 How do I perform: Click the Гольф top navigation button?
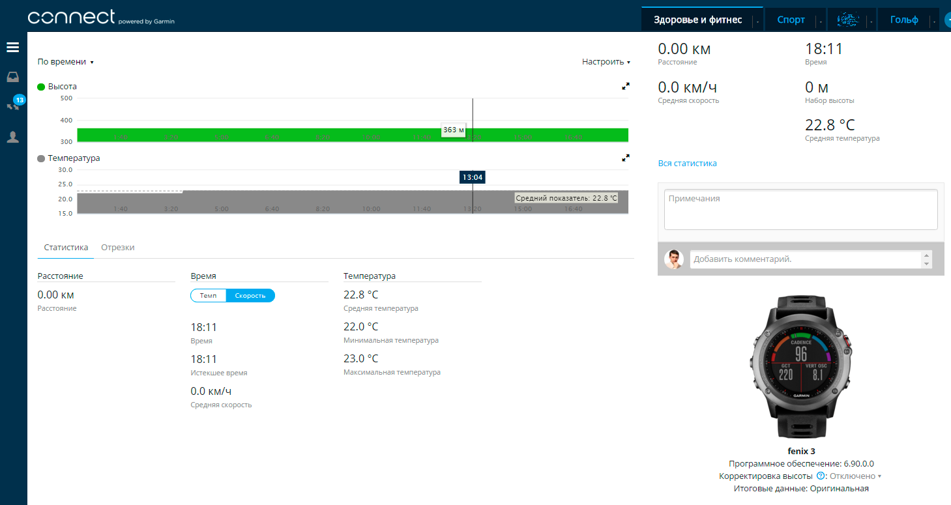pyautogui.click(x=903, y=20)
